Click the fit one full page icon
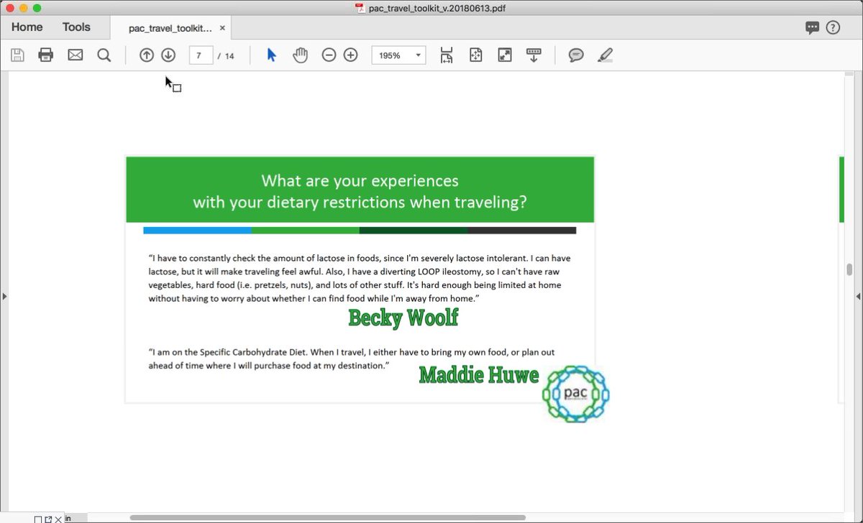Image resolution: width=863 pixels, height=523 pixels. tap(475, 55)
